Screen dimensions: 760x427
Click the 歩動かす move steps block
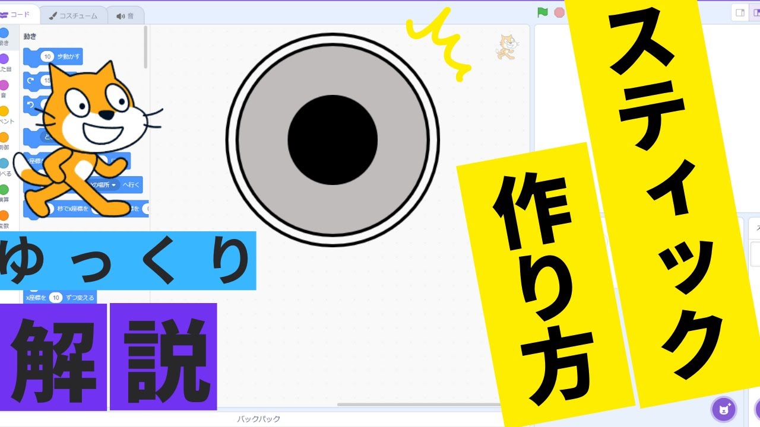[x=53, y=57]
